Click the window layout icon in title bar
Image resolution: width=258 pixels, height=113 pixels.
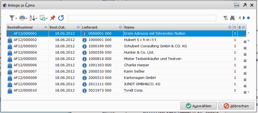point(236,5)
